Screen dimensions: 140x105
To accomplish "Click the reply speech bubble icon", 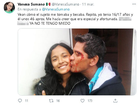I will click(x=20, y=101).
